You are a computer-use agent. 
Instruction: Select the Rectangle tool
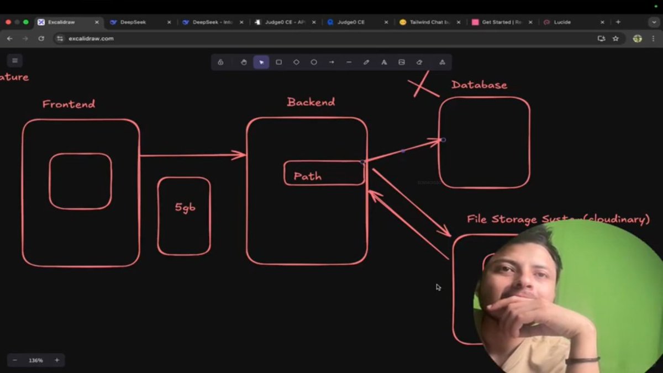click(x=279, y=62)
